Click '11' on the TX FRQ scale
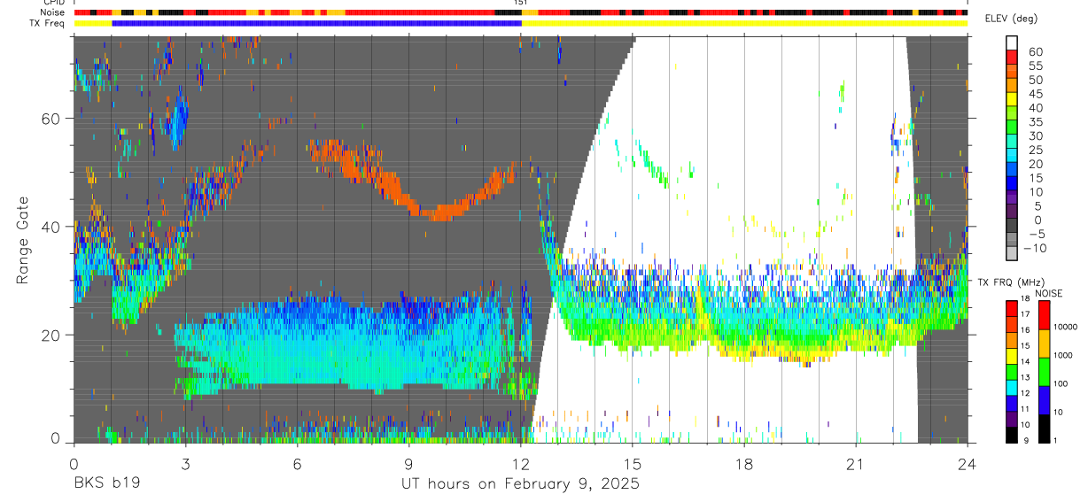1088x502 pixels. (x=1027, y=409)
